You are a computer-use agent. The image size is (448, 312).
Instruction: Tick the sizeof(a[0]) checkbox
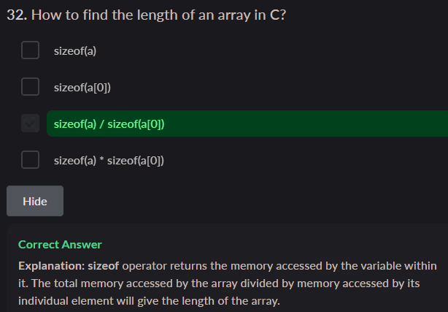coord(30,87)
